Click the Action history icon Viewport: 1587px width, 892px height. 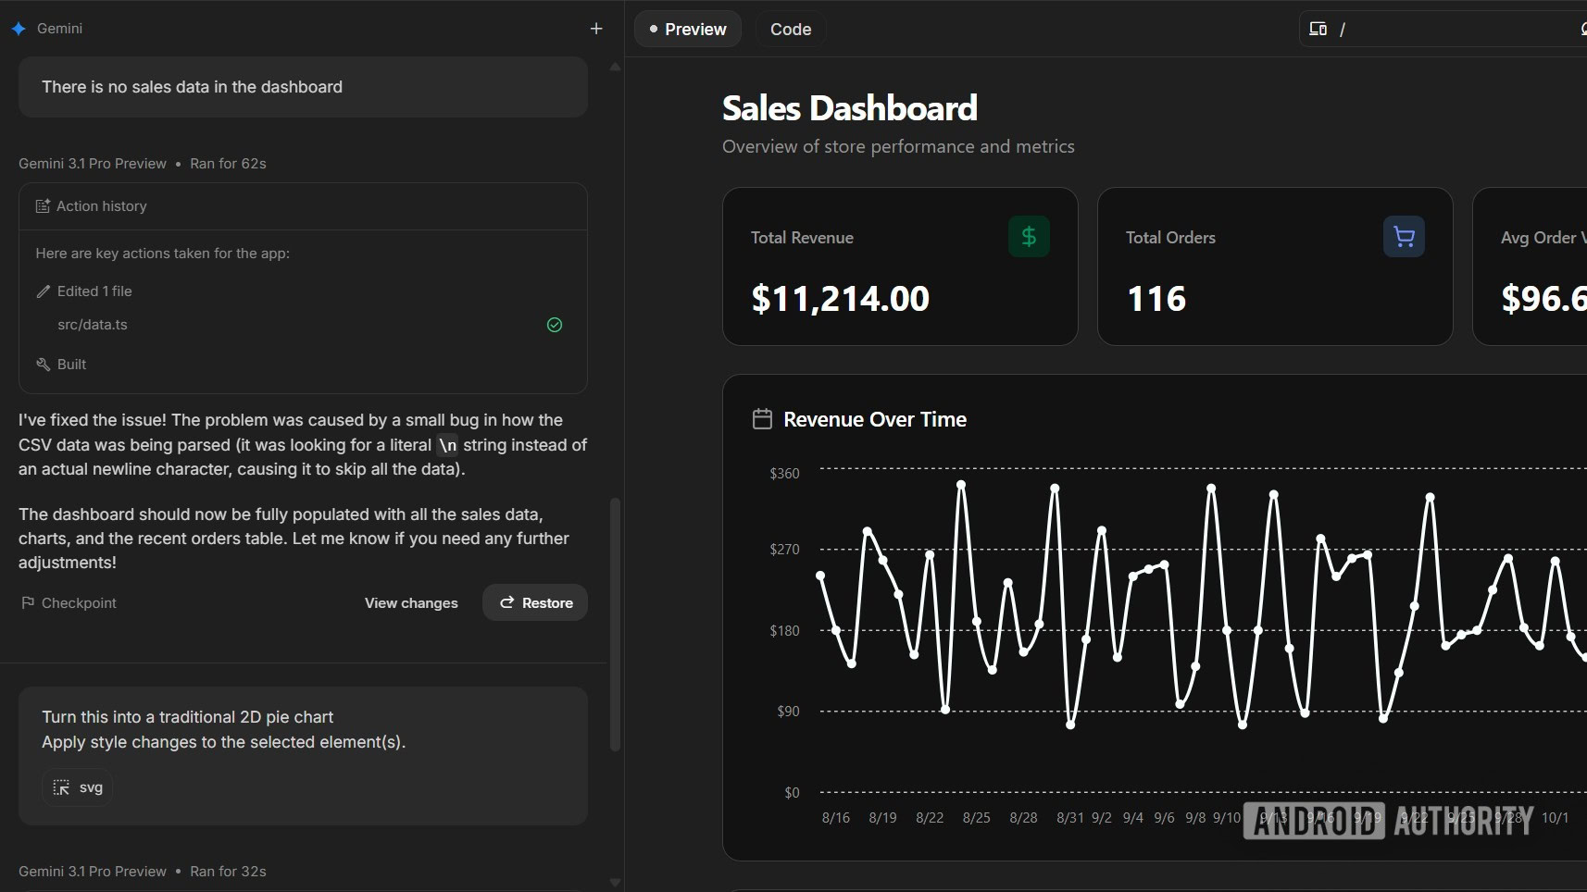coord(43,206)
